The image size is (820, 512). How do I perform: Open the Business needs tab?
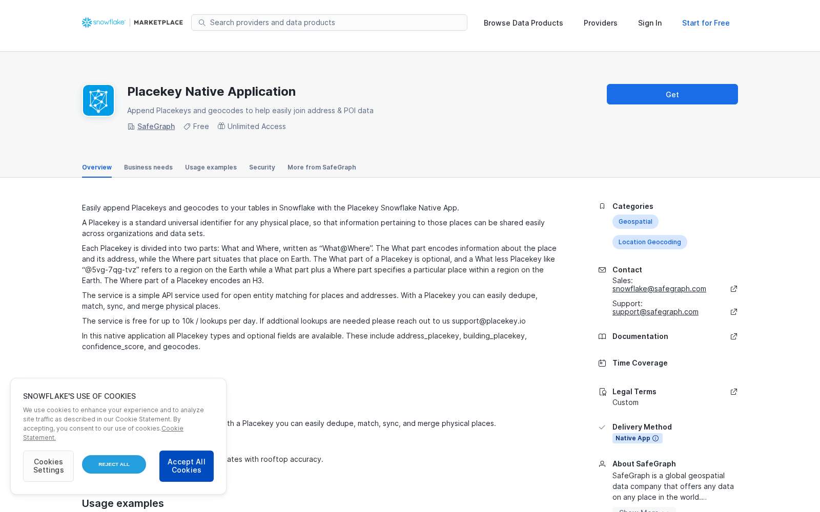point(148,167)
